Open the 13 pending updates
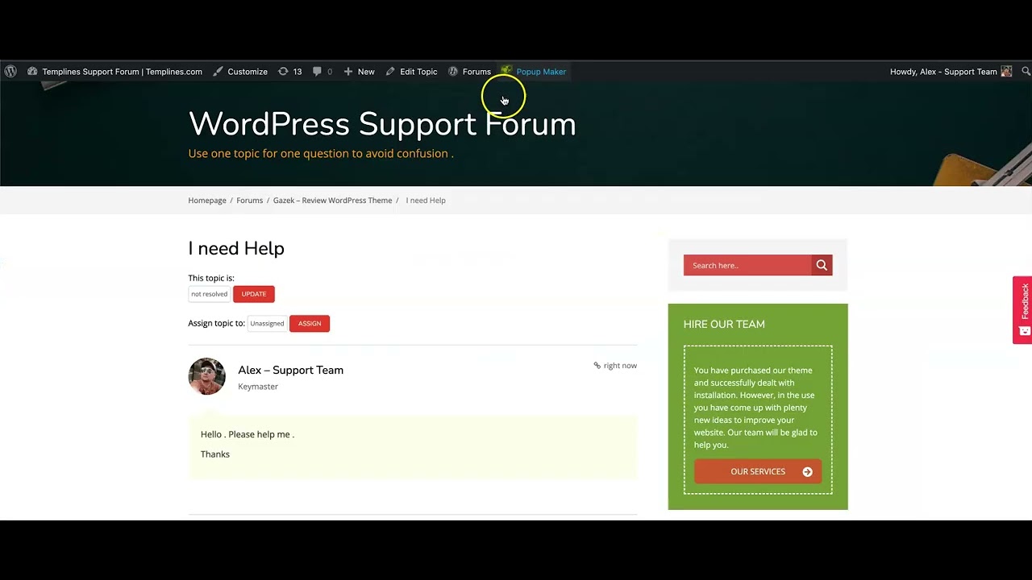1032x580 pixels. pyautogui.click(x=290, y=72)
